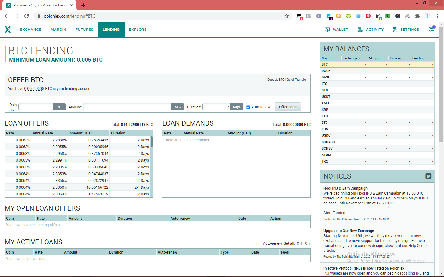The width and height of the screenshot is (444, 277).
Task: Click the black cube extension icon
Action: pyautogui.click(x=378, y=16)
